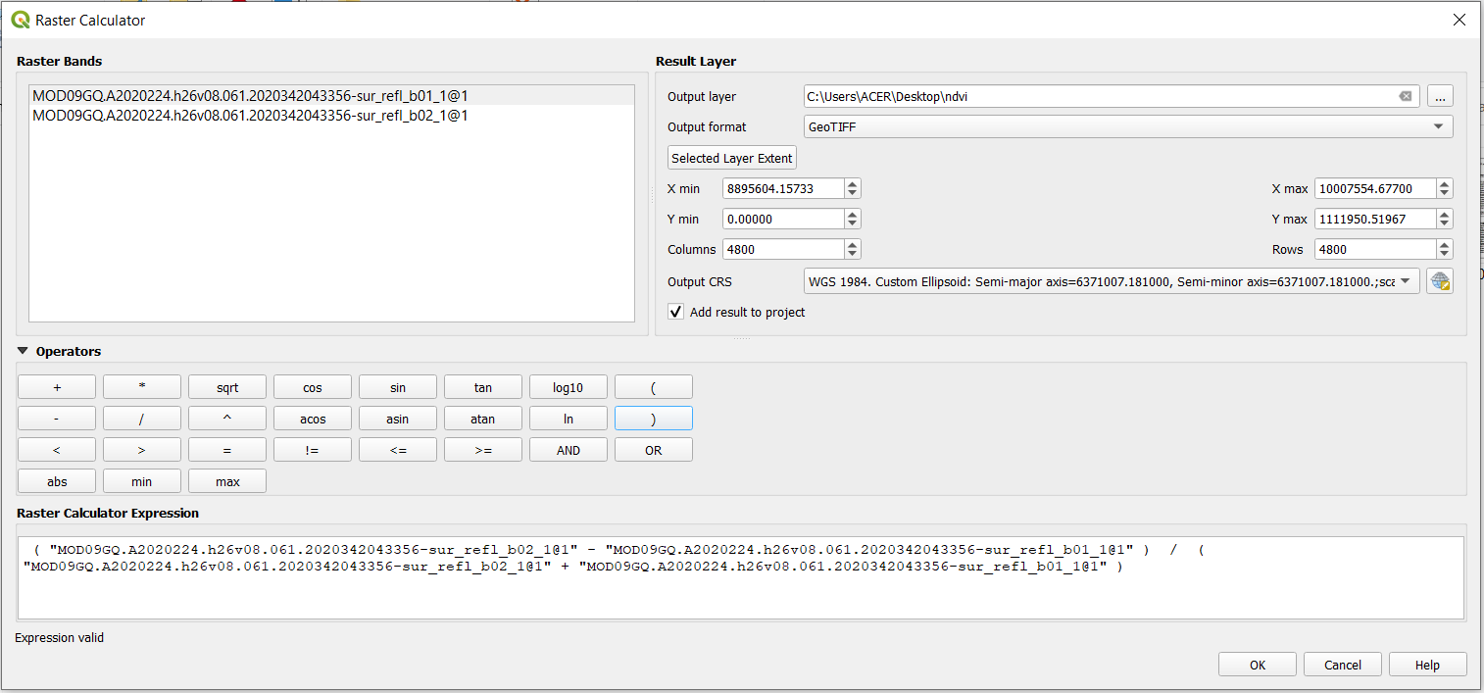Click the Selected Layer Extent button
The height and width of the screenshot is (693, 1484).
coord(731,157)
